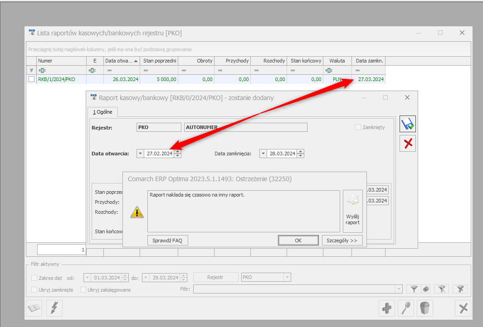
Task: Sort by the Data otwarcia column header
Action: point(122,61)
